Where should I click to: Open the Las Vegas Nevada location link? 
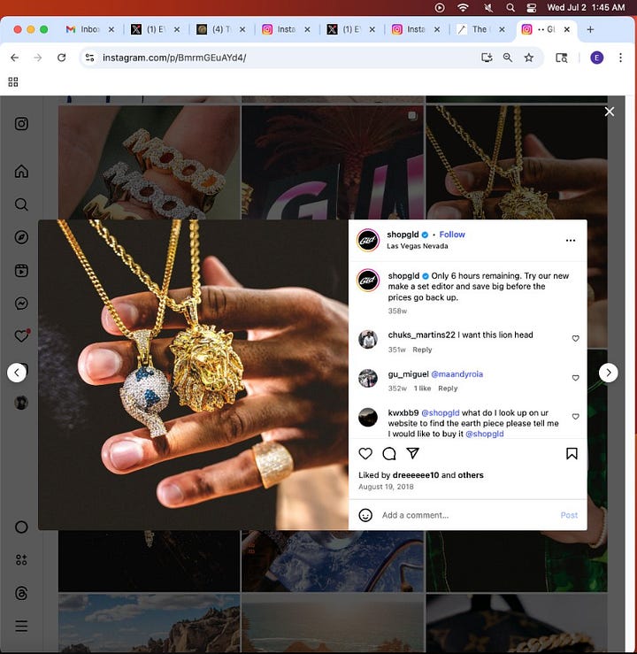(417, 246)
